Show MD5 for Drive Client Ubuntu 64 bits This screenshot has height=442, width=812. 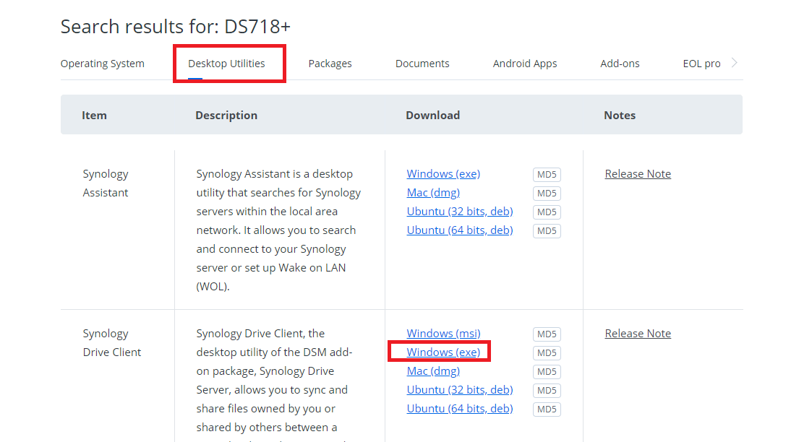[x=547, y=409]
